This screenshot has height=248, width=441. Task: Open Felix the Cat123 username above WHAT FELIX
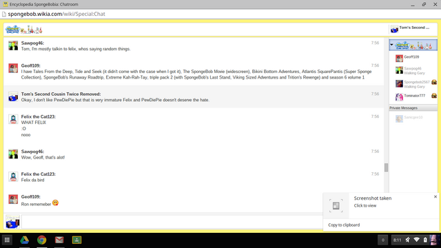point(39,116)
